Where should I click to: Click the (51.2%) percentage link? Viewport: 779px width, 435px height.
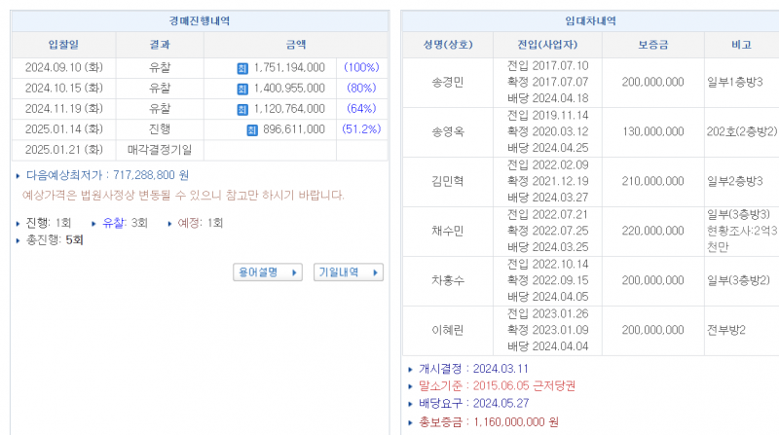(x=361, y=129)
